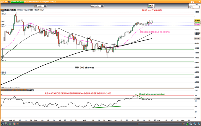Click the 5 467,8 level label at left

coord(3,14)
